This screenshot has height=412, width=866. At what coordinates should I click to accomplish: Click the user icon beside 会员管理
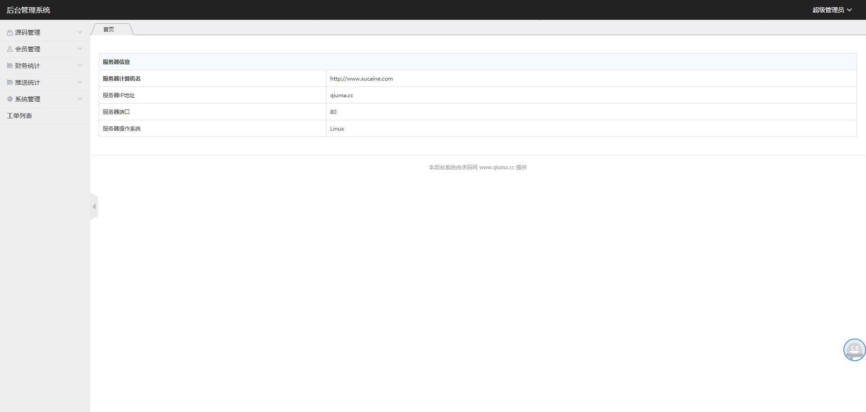pos(10,49)
